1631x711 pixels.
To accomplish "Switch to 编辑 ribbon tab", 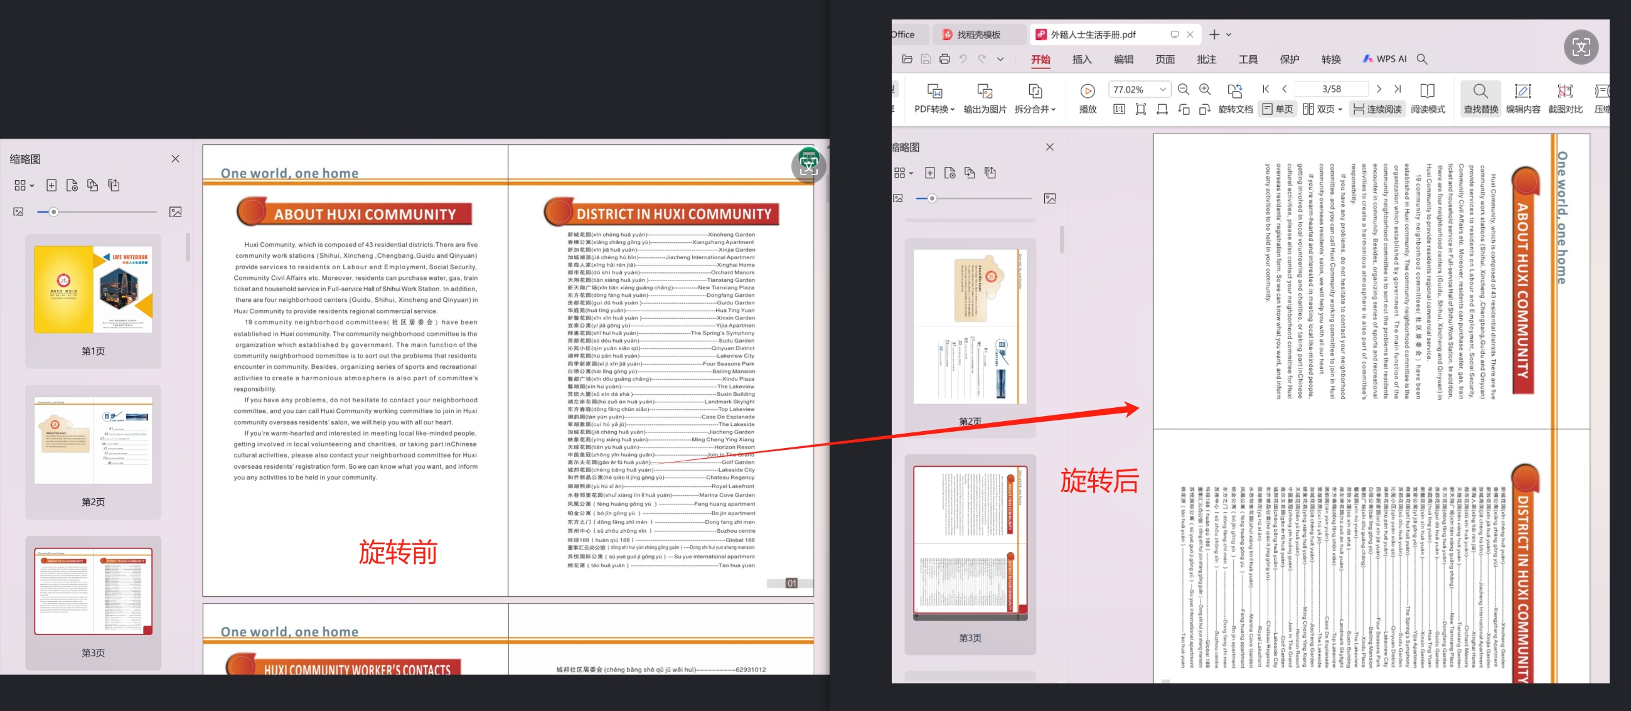I will (1123, 60).
